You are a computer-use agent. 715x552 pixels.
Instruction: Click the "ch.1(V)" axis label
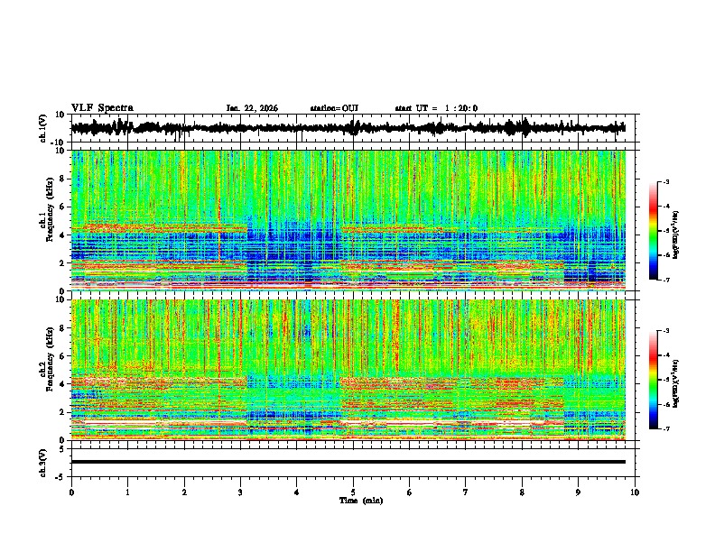(x=43, y=128)
